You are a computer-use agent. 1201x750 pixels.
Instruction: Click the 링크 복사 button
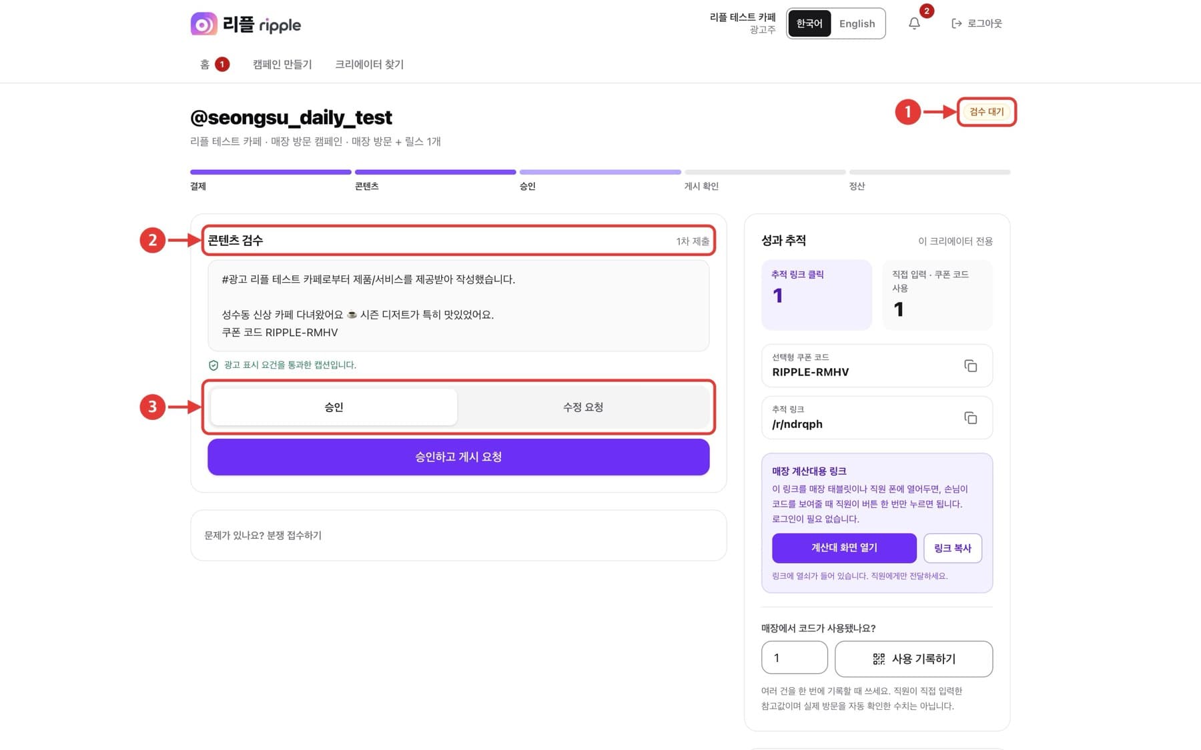coord(952,547)
